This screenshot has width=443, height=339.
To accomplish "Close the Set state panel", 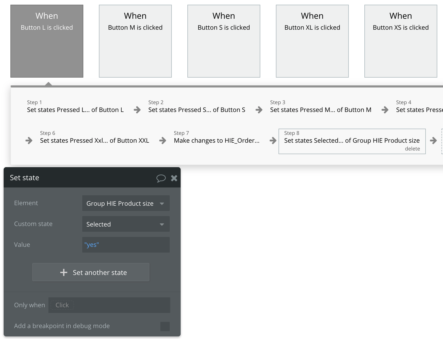I will [x=174, y=178].
